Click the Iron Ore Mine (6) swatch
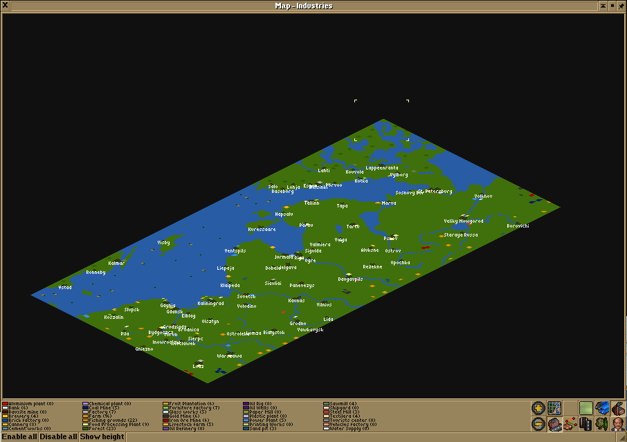This screenshot has height=442, width=627. click(x=165, y=421)
